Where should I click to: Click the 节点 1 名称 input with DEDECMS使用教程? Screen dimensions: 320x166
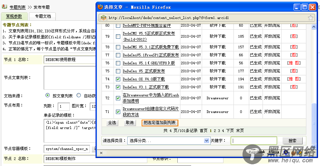pos(70,59)
